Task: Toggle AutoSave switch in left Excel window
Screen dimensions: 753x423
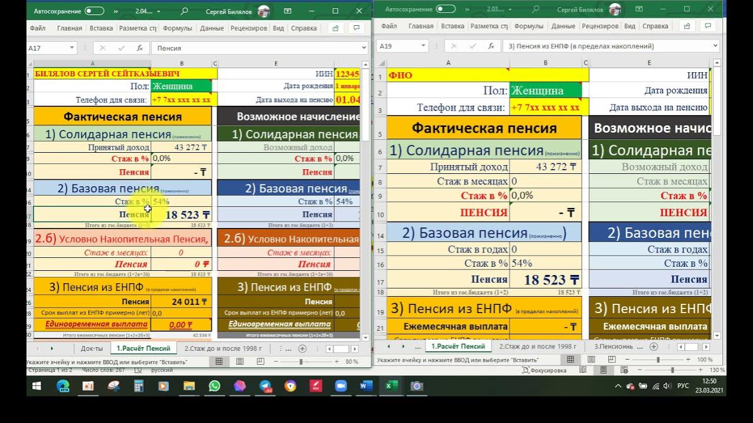Action: (94, 11)
